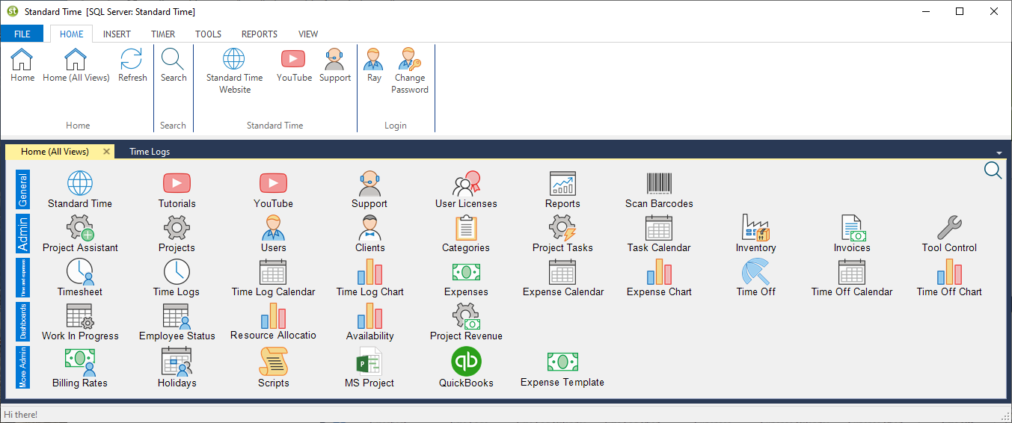Open Standard Time Website from the ribbon
This screenshot has height=423, width=1012.
[x=234, y=71]
